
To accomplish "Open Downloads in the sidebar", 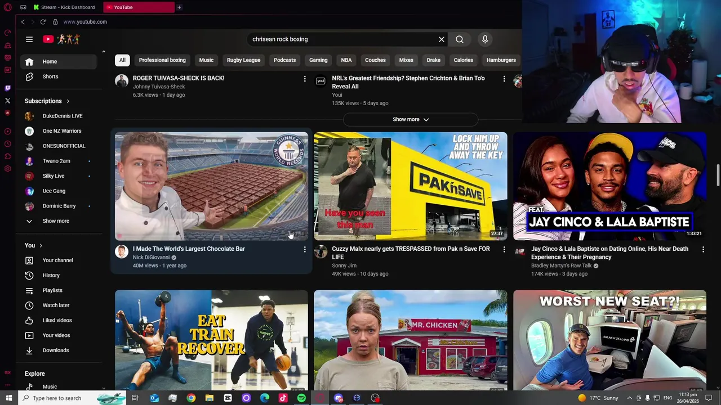I will [59, 350].
